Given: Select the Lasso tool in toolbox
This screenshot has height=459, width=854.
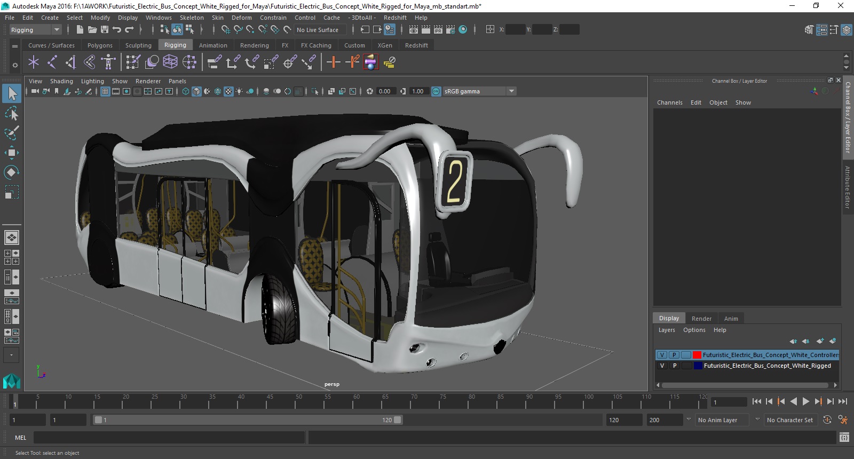Looking at the screenshot, I should tap(12, 114).
